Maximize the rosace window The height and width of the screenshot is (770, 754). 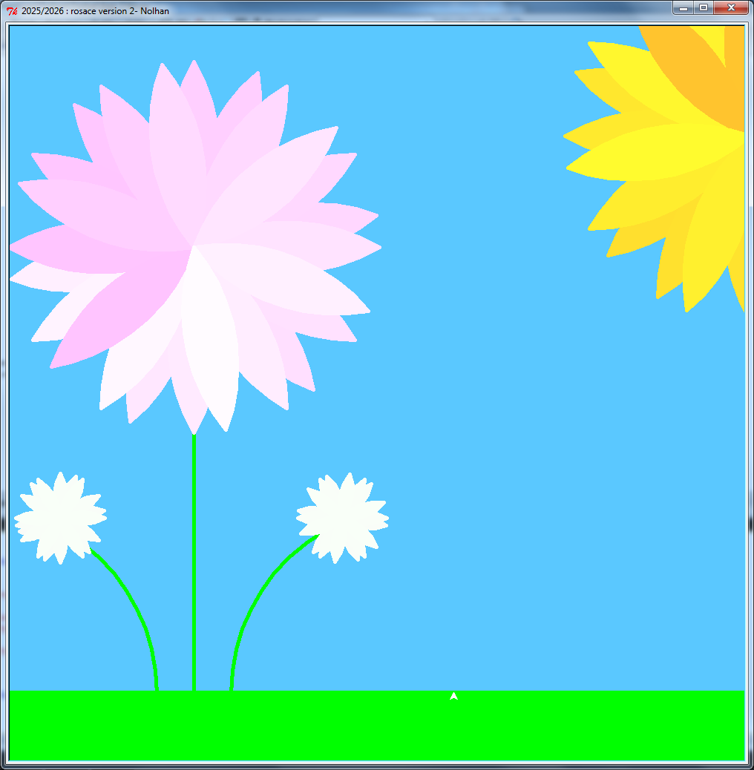[704, 8]
